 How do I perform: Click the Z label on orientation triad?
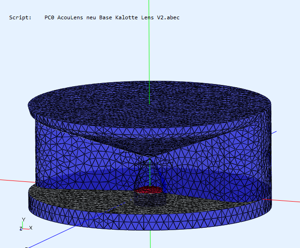tap(21, 228)
